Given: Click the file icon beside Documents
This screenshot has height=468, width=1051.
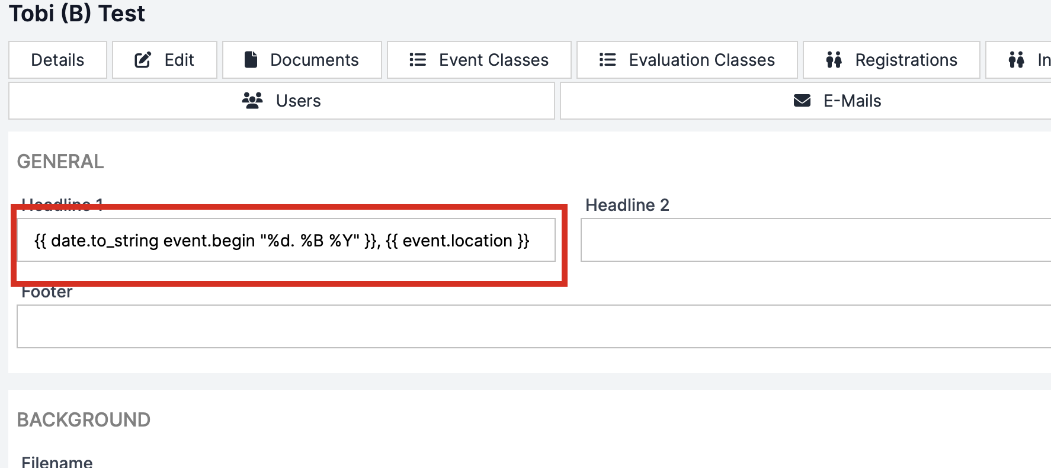Looking at the screenshot, I should 251,60.
